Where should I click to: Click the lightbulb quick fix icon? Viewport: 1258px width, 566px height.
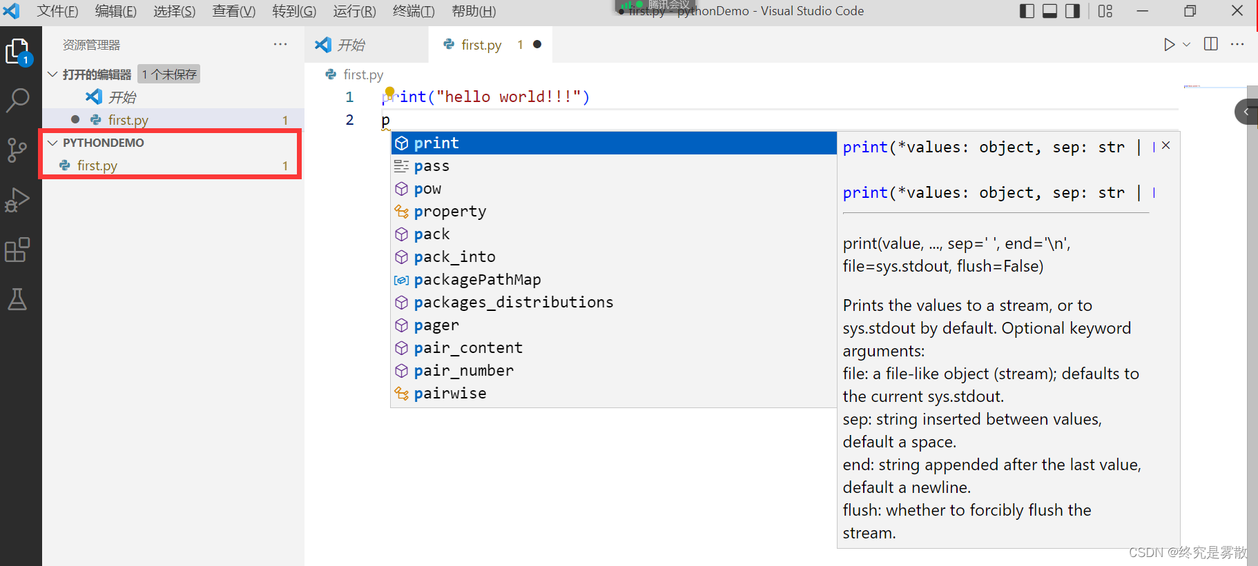(389, 92)
